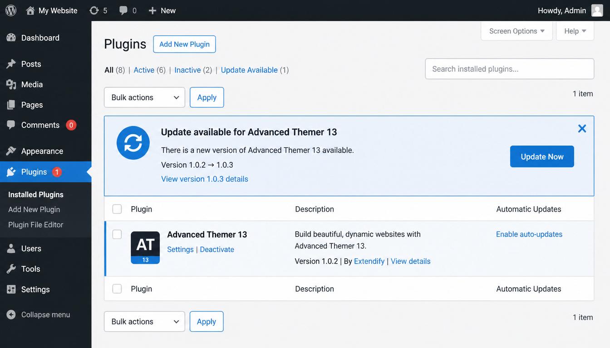Open Installed Plugins submenu item
610x348 pixels.
(x=36, y=194)
